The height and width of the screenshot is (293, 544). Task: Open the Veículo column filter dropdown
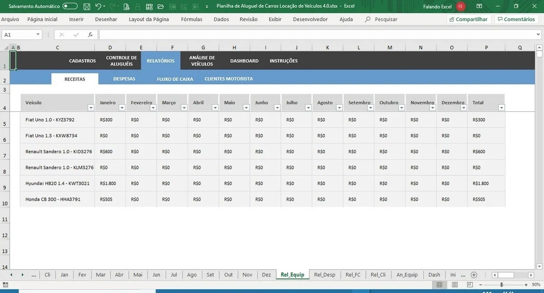coord(91,108)
